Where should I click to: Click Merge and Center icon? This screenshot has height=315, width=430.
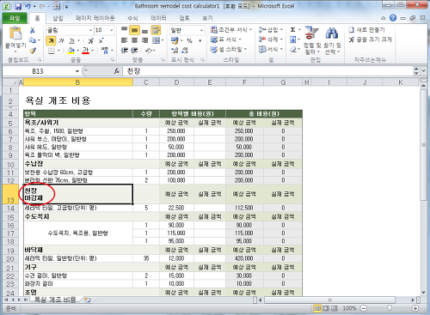click(156, 40)
